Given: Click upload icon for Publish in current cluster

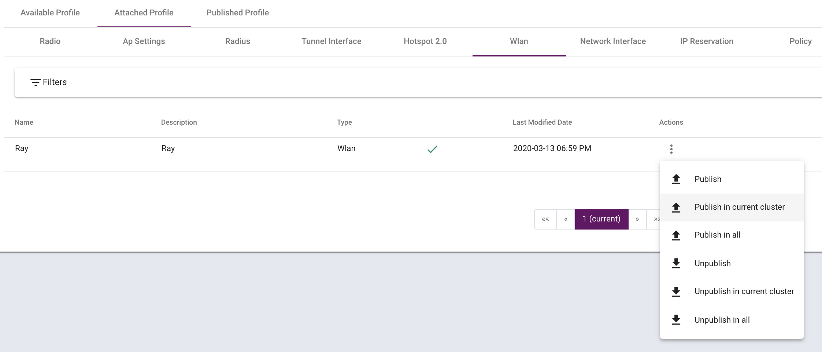Looking at the screenshot, I should click(x=676, y=207).
